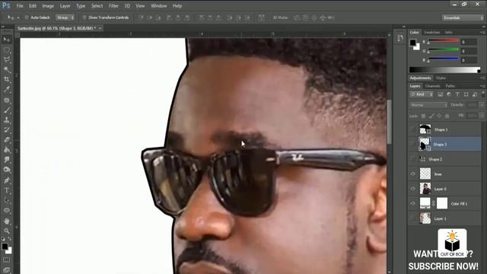Open the Image menu
This screenshot has height=274, width=487.
tap(48, 5)
